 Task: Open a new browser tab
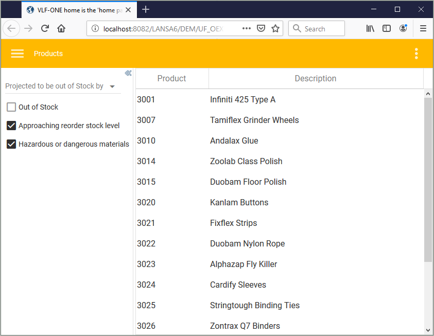point(146,9)
